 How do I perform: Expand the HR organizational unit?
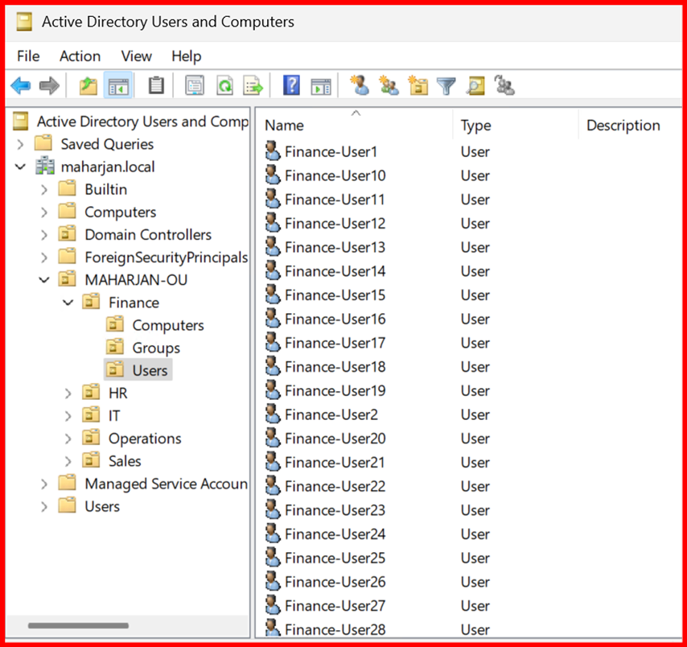[x=68, y=394]
